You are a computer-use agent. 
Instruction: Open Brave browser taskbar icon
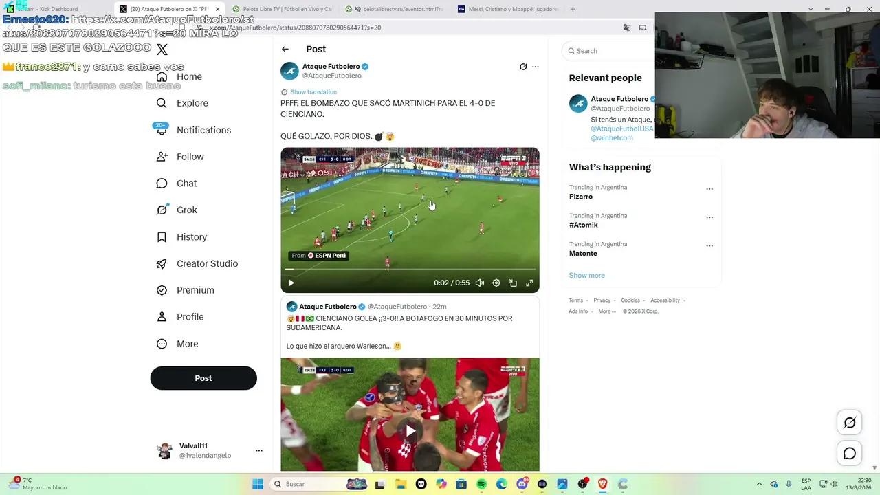(603, 484)
